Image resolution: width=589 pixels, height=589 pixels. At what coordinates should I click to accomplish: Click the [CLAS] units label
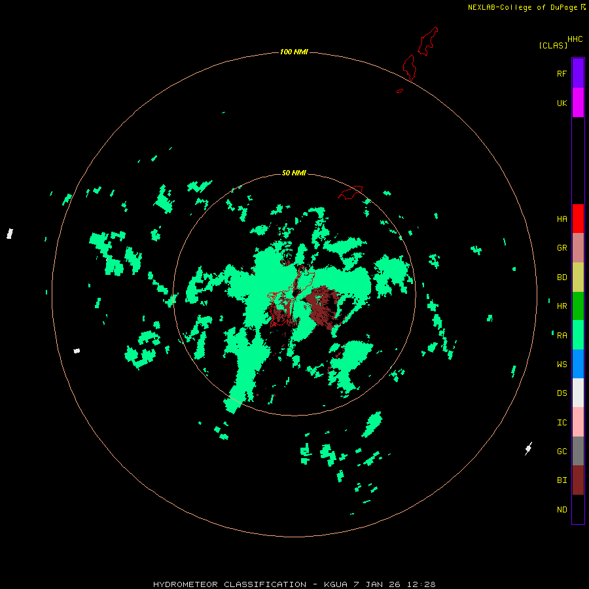[553, 45]
